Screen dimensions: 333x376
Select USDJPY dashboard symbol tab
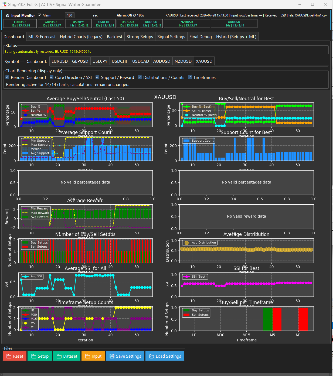tap(100, 61)
